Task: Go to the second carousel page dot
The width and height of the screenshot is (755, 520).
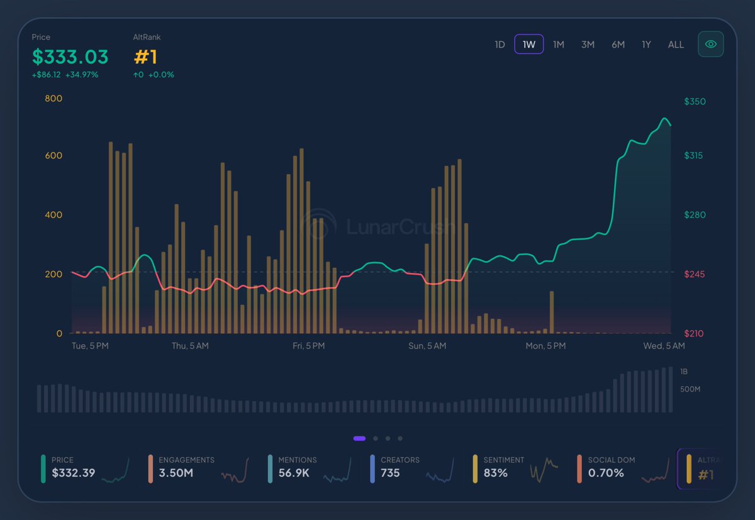Action: click(376, 439)
